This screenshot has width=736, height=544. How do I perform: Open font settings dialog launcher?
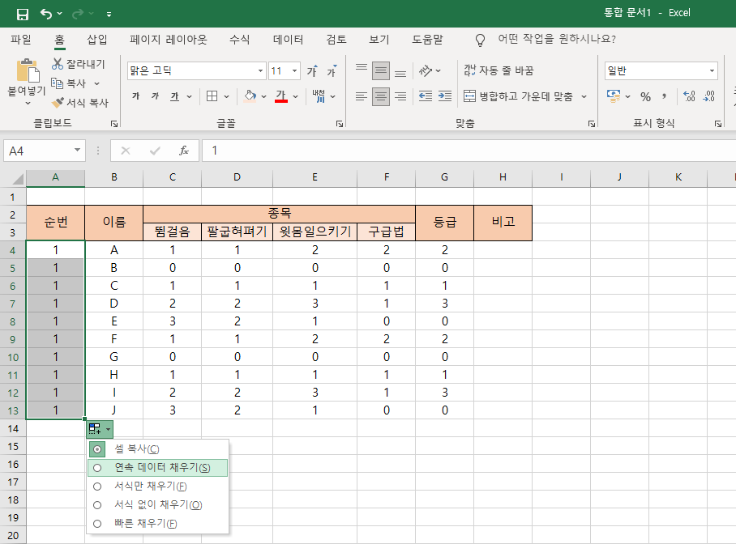point(340,124)
